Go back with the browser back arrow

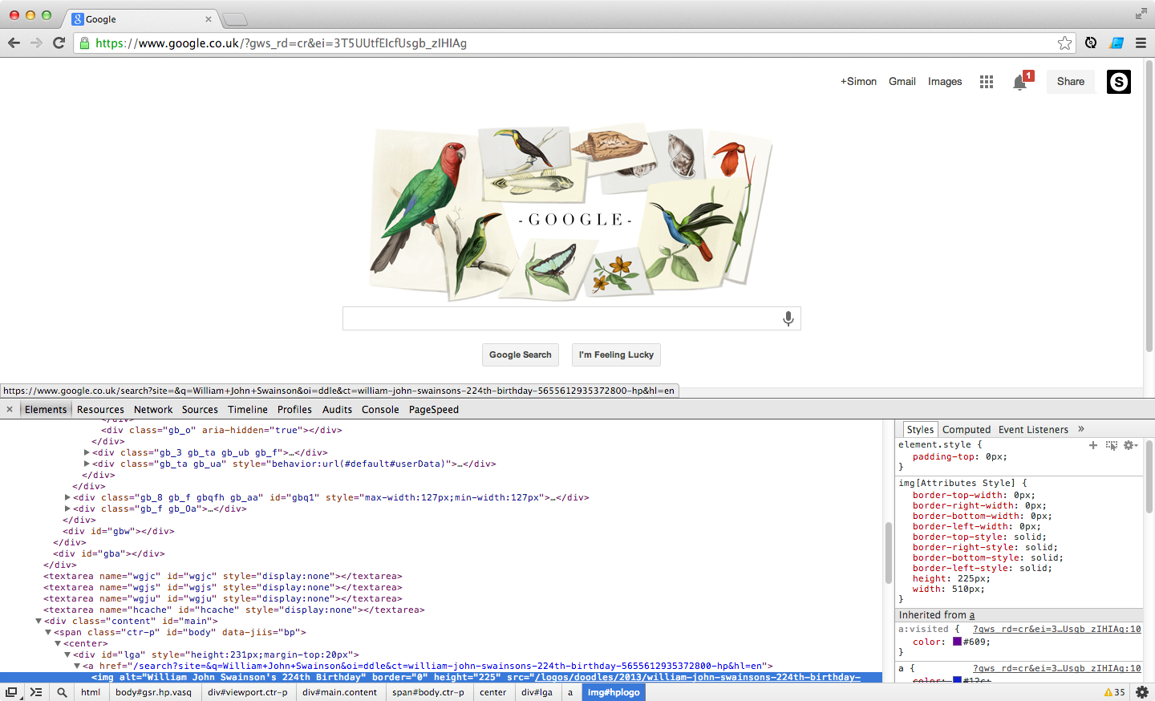(14, 43)
